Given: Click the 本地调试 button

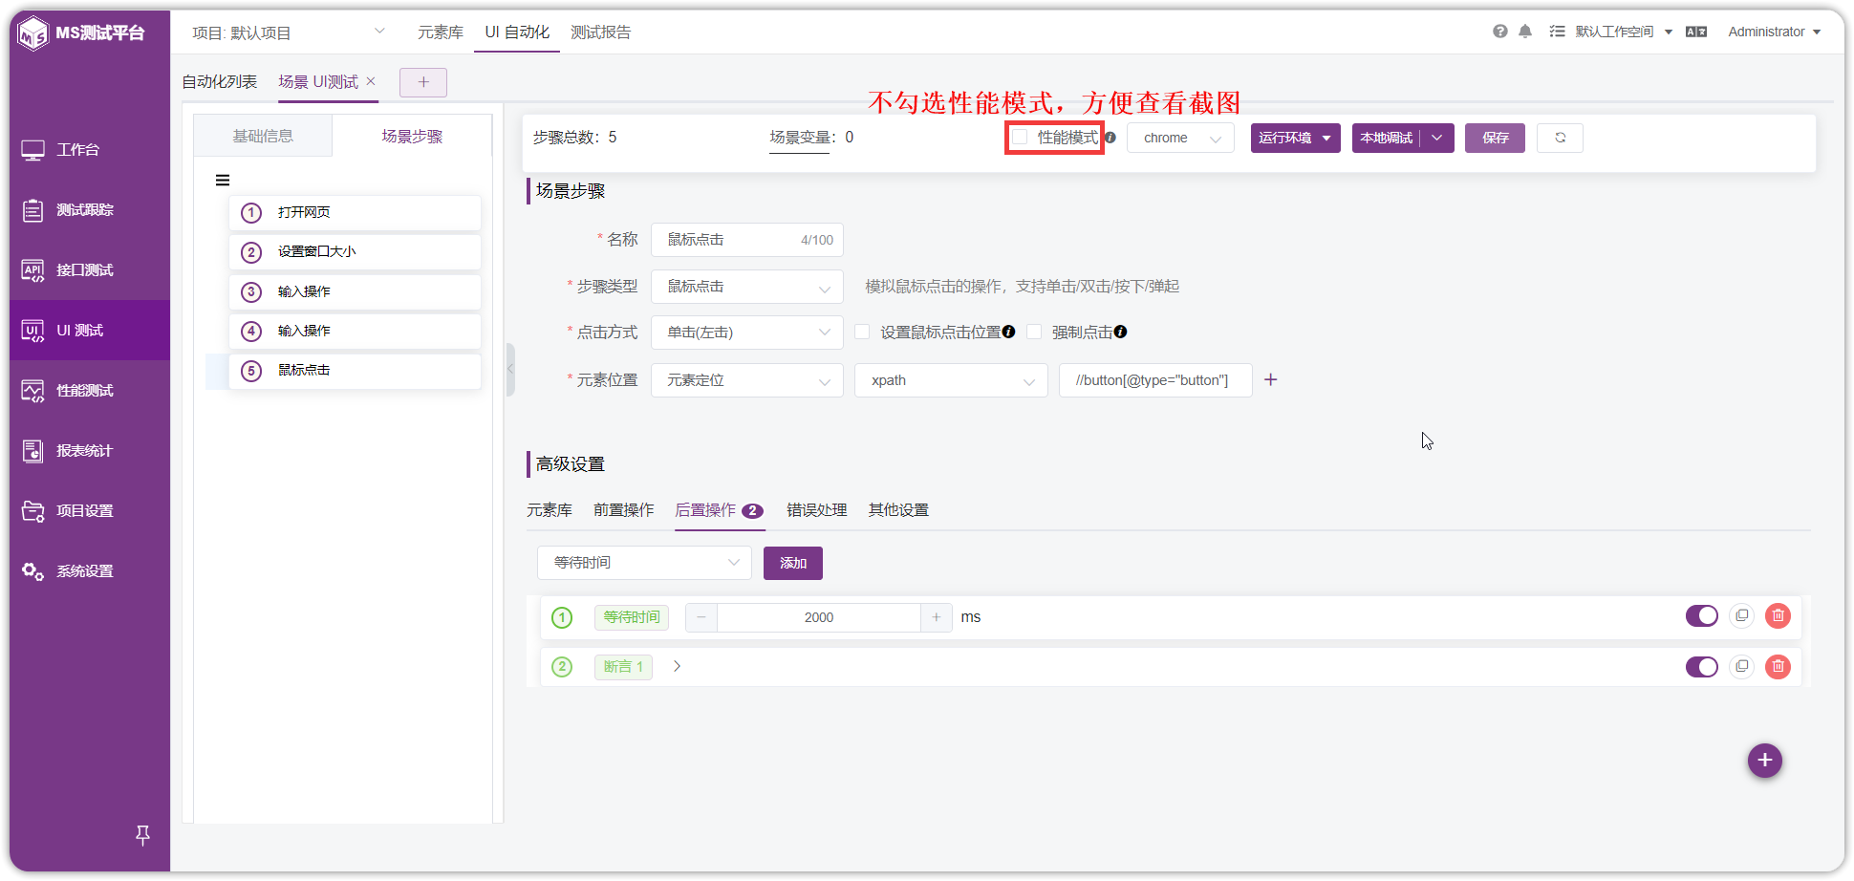Looking at the screenshot, I should pyautogui.click(x=1386, y=138).
